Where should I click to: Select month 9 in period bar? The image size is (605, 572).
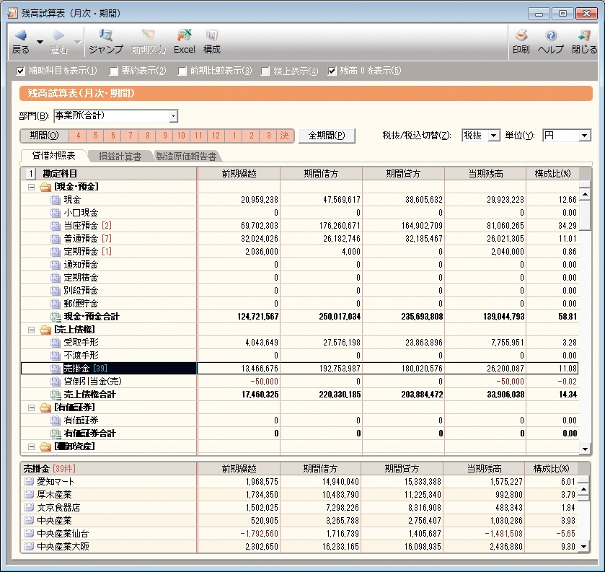coord(164,136)
